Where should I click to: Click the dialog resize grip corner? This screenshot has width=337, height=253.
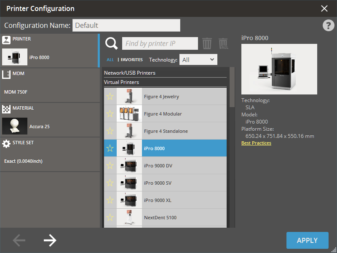(x=334, y=250)
